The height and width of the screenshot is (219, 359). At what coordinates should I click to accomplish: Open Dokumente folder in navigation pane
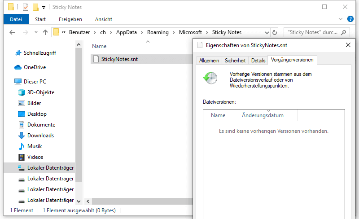click(x=41, y=125)
